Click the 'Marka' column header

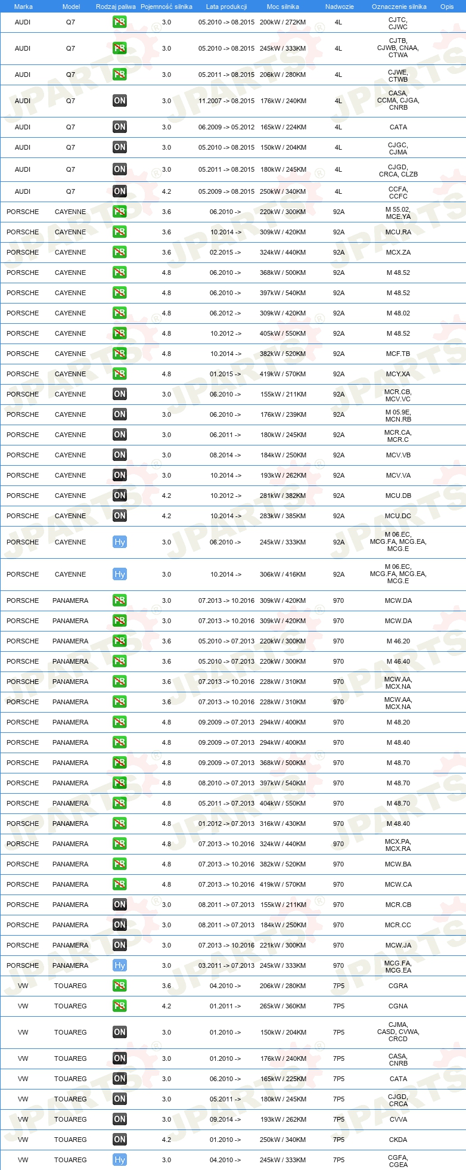point(23,7)
